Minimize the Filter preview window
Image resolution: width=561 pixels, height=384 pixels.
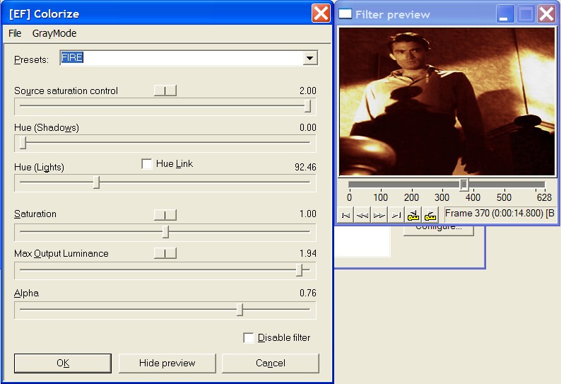point(504,14)
